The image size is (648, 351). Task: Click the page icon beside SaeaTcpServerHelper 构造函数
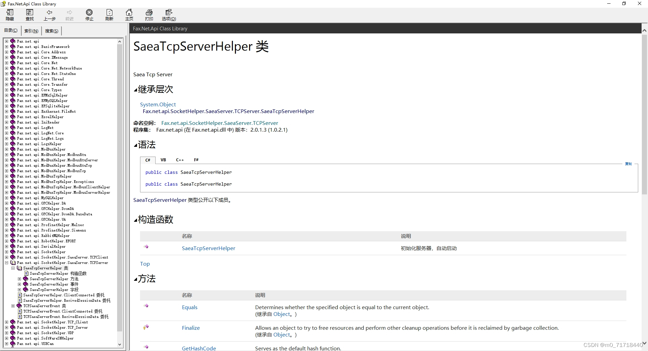point(26,273)
